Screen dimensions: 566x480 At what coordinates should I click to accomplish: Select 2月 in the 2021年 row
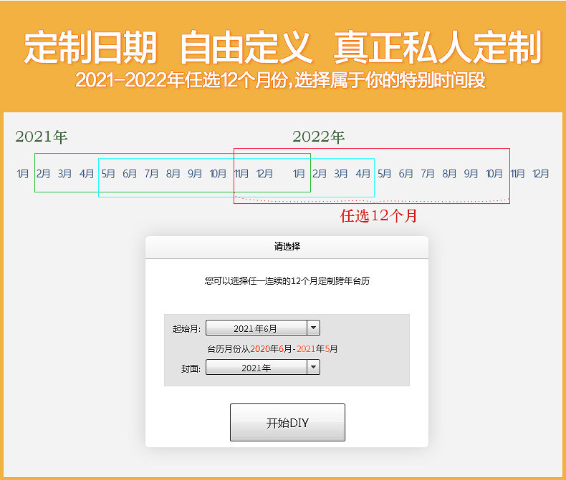(43, 174)
